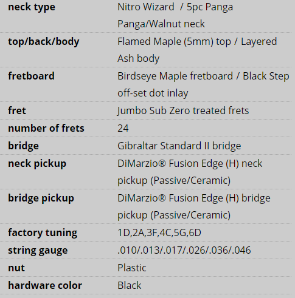
Task: Click the 'neck type' spec label
Action: (32, 7)
